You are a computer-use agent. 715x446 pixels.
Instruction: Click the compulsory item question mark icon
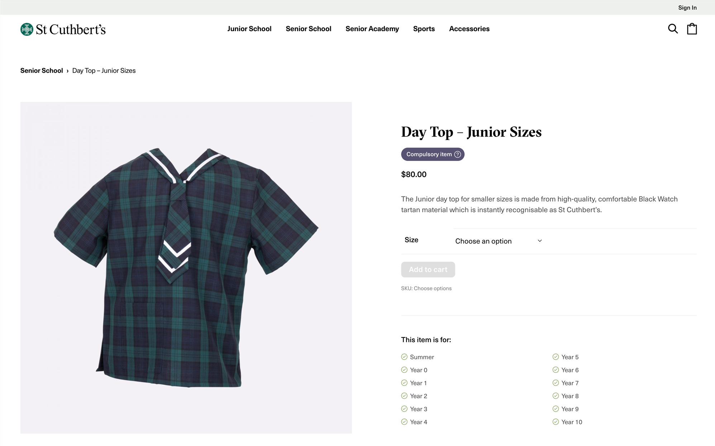click(458, 154)
